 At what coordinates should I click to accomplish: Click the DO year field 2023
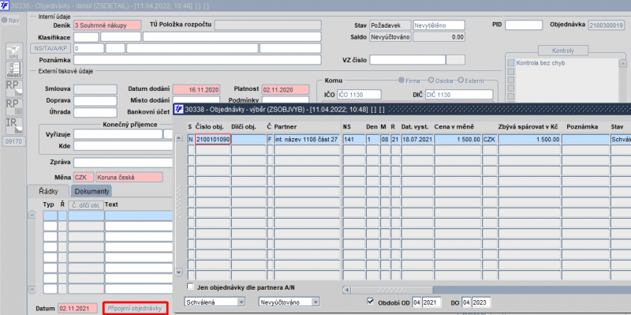481,302
